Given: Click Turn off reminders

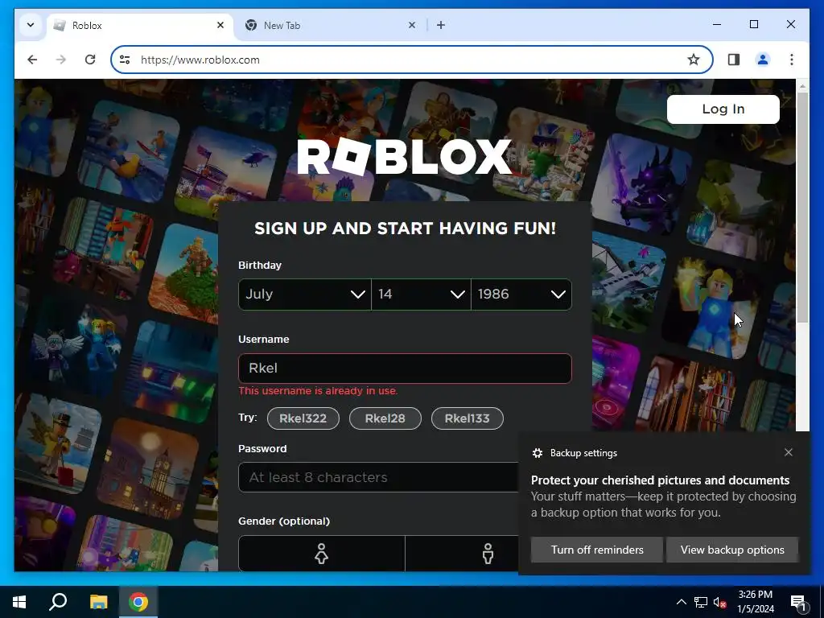Looking at the screenshot, I should click(597, 550).
